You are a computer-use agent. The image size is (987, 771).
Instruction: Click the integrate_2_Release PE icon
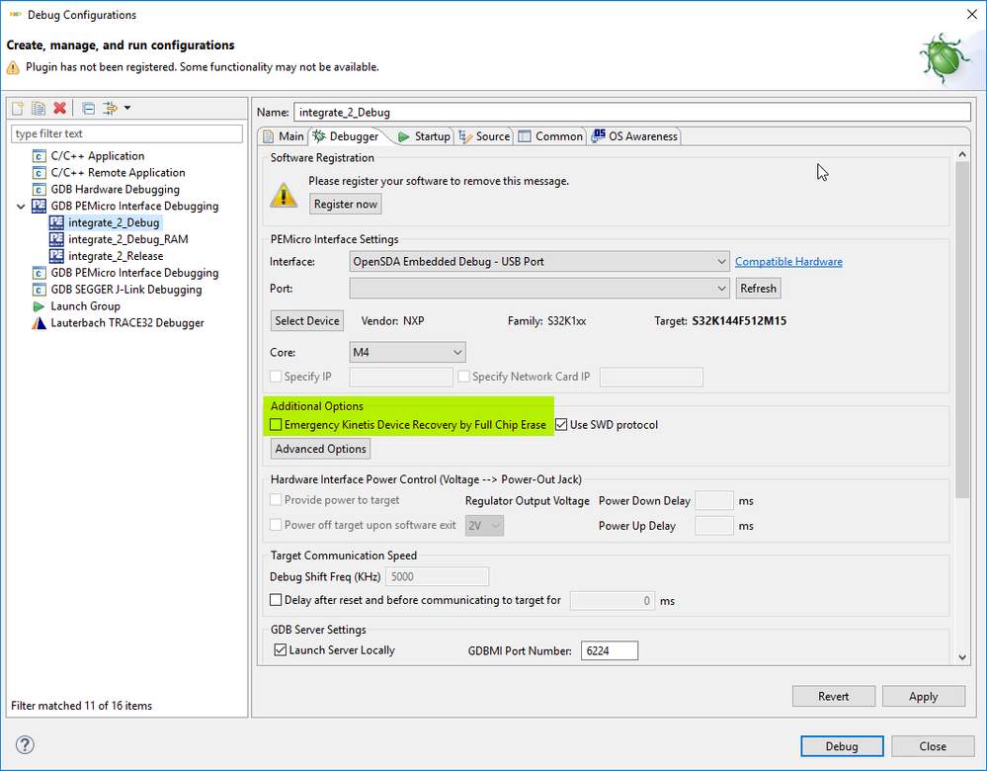tap(56, 256)
